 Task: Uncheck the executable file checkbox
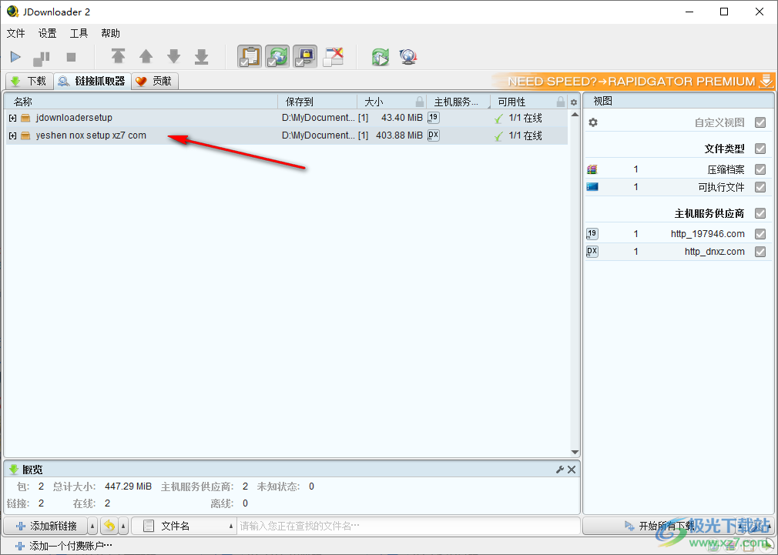760,187
